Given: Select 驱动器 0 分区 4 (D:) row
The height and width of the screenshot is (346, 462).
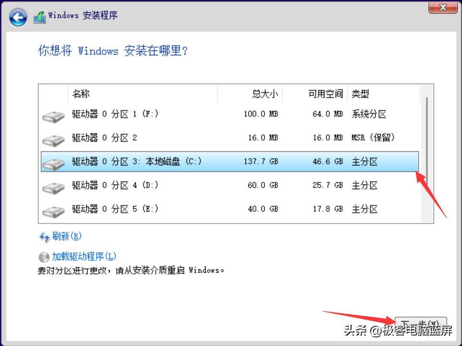Looking at the screenshot, I should pos(230,185).
